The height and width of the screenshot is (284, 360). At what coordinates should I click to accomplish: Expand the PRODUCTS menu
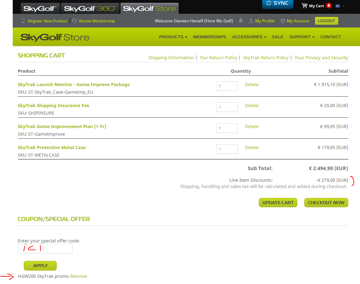[173, 37]
